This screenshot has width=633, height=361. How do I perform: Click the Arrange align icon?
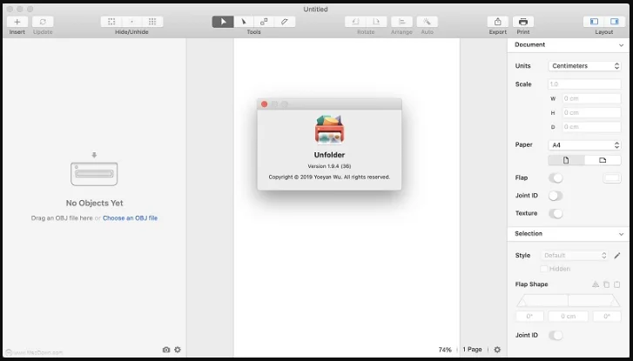tap(401, 22)
